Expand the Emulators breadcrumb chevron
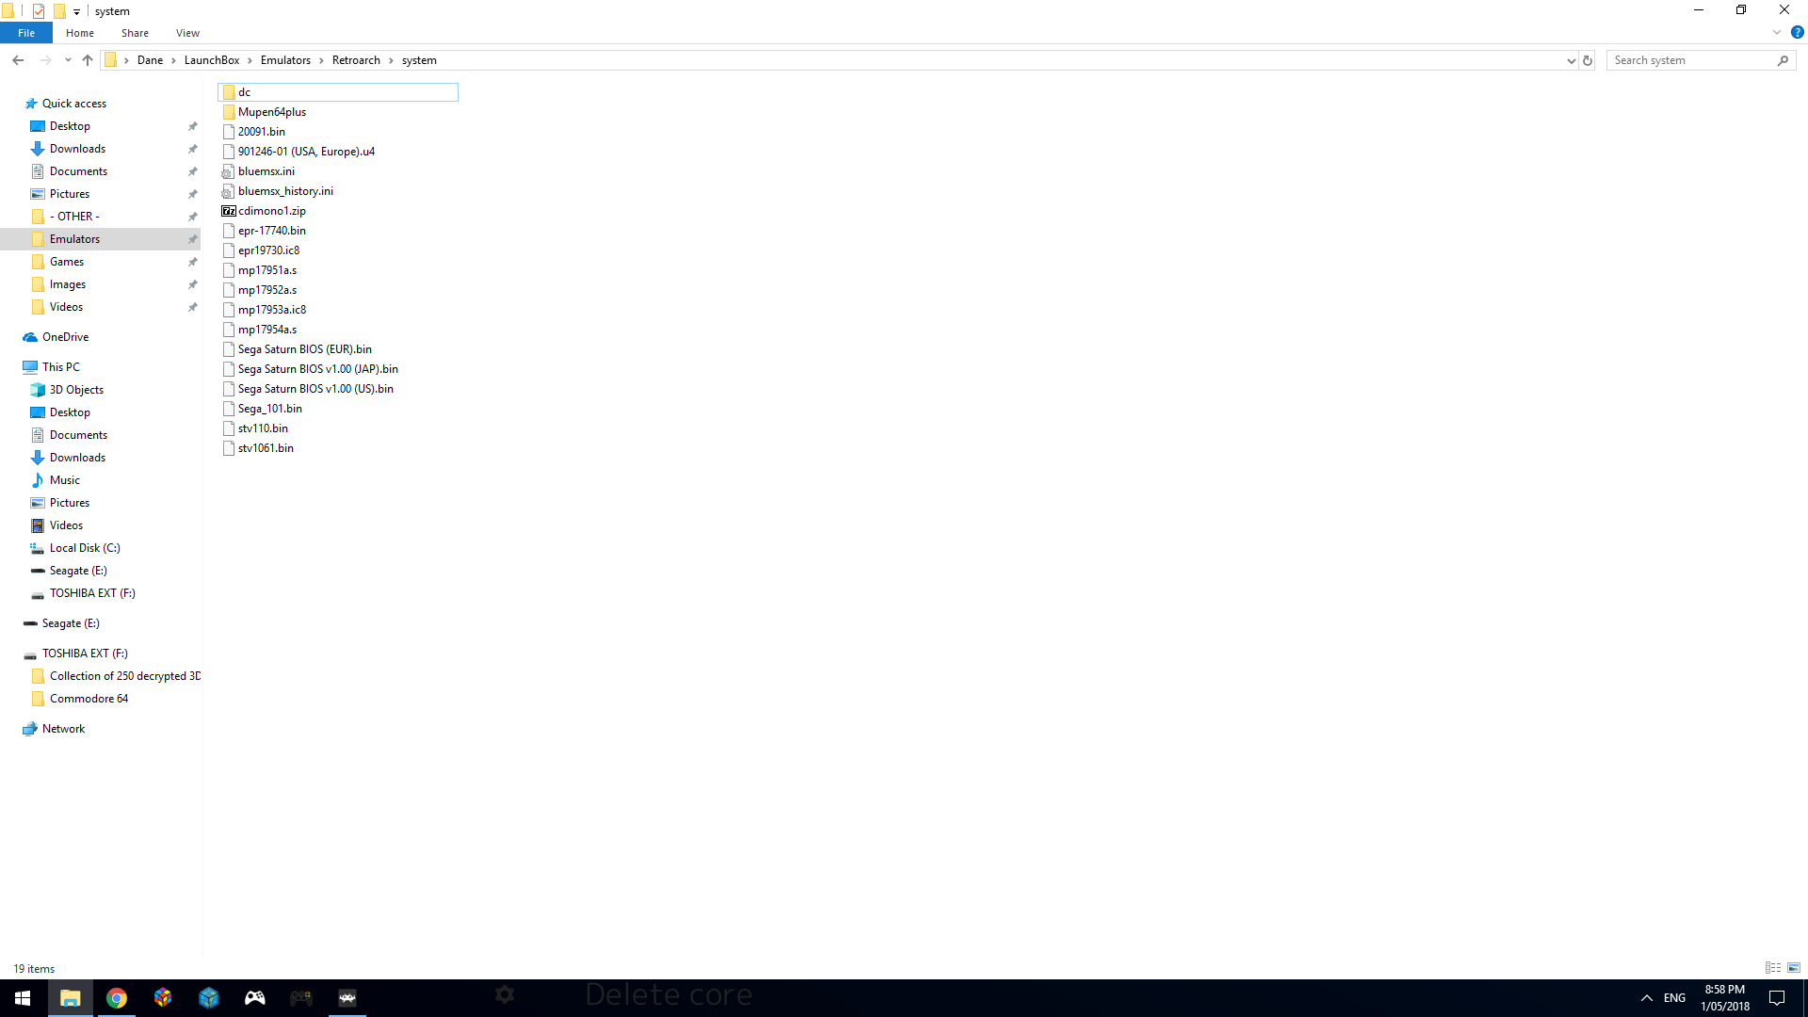The image size is (1808, 1017). pos(321,60)
